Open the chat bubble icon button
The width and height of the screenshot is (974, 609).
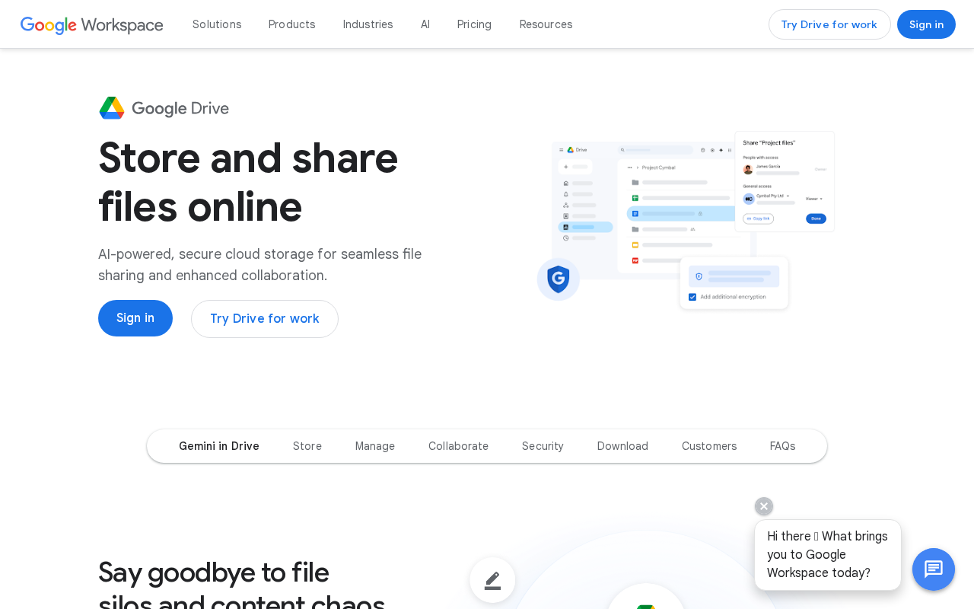(x=934, y=569)
